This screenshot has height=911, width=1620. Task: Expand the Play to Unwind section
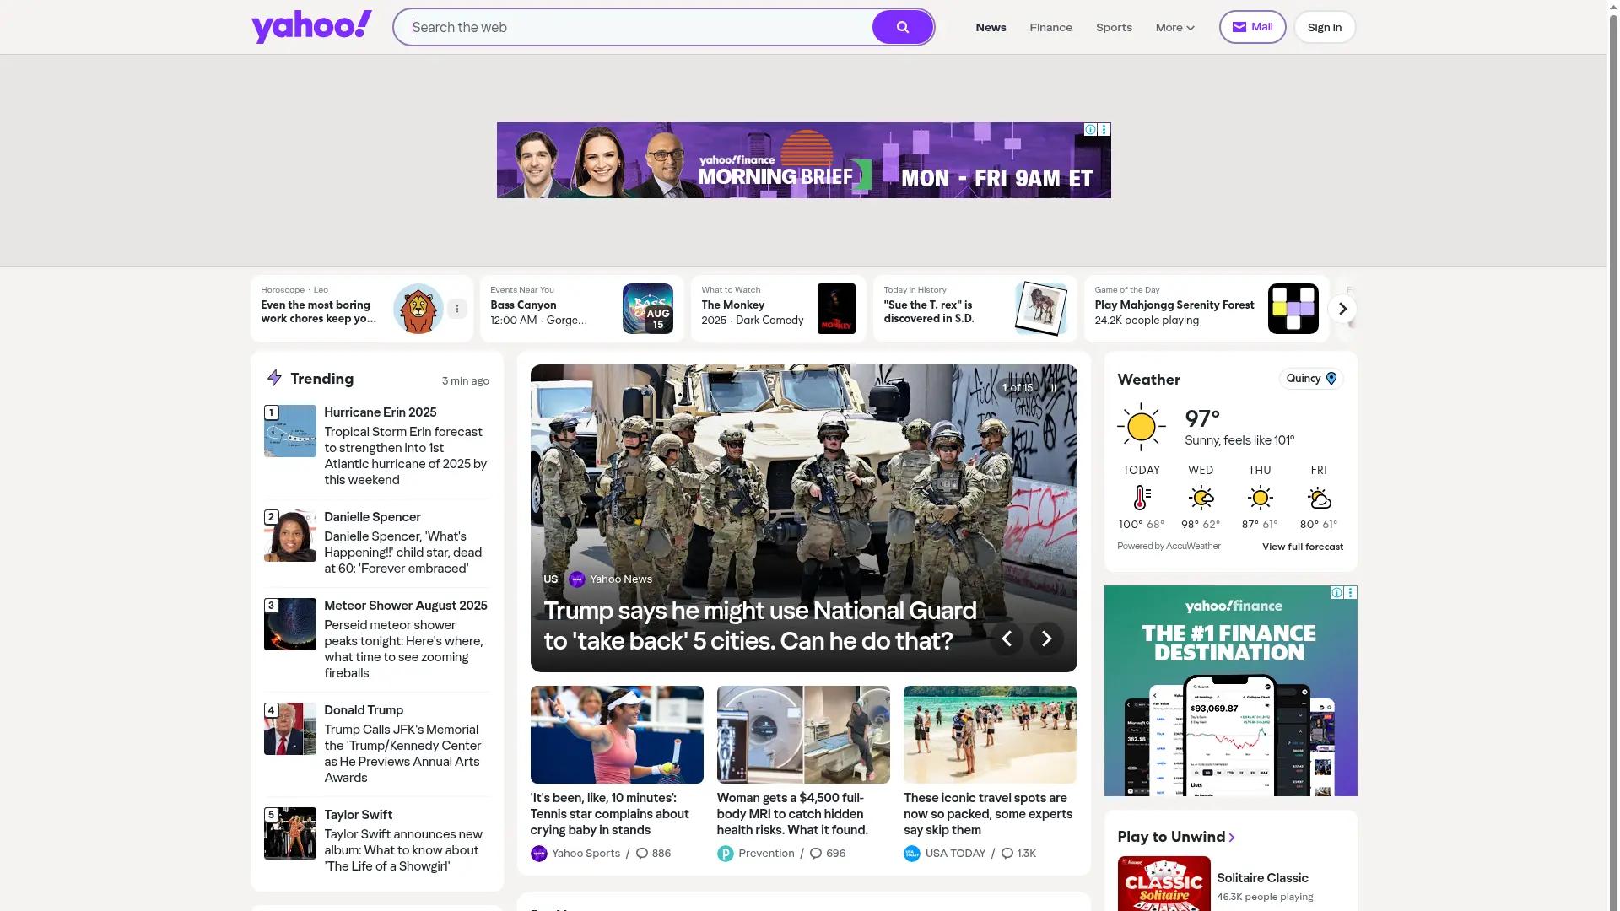click(1232, 837)
